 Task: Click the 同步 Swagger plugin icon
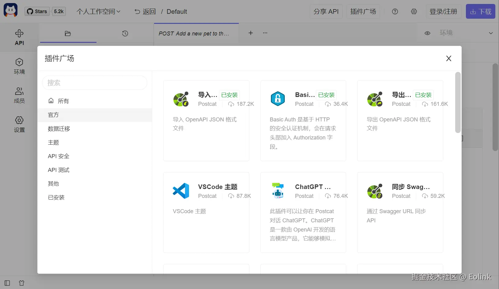click(x=375, y=191)
